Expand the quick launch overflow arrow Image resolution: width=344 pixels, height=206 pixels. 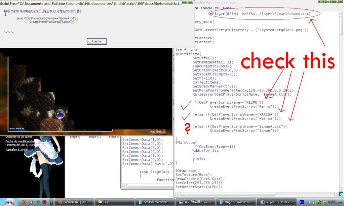(x=51, y=202)
